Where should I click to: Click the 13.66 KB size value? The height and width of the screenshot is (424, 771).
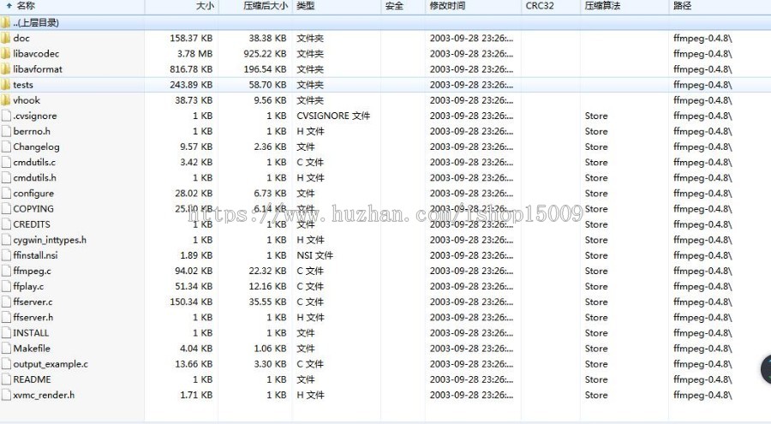pos(194,364)
